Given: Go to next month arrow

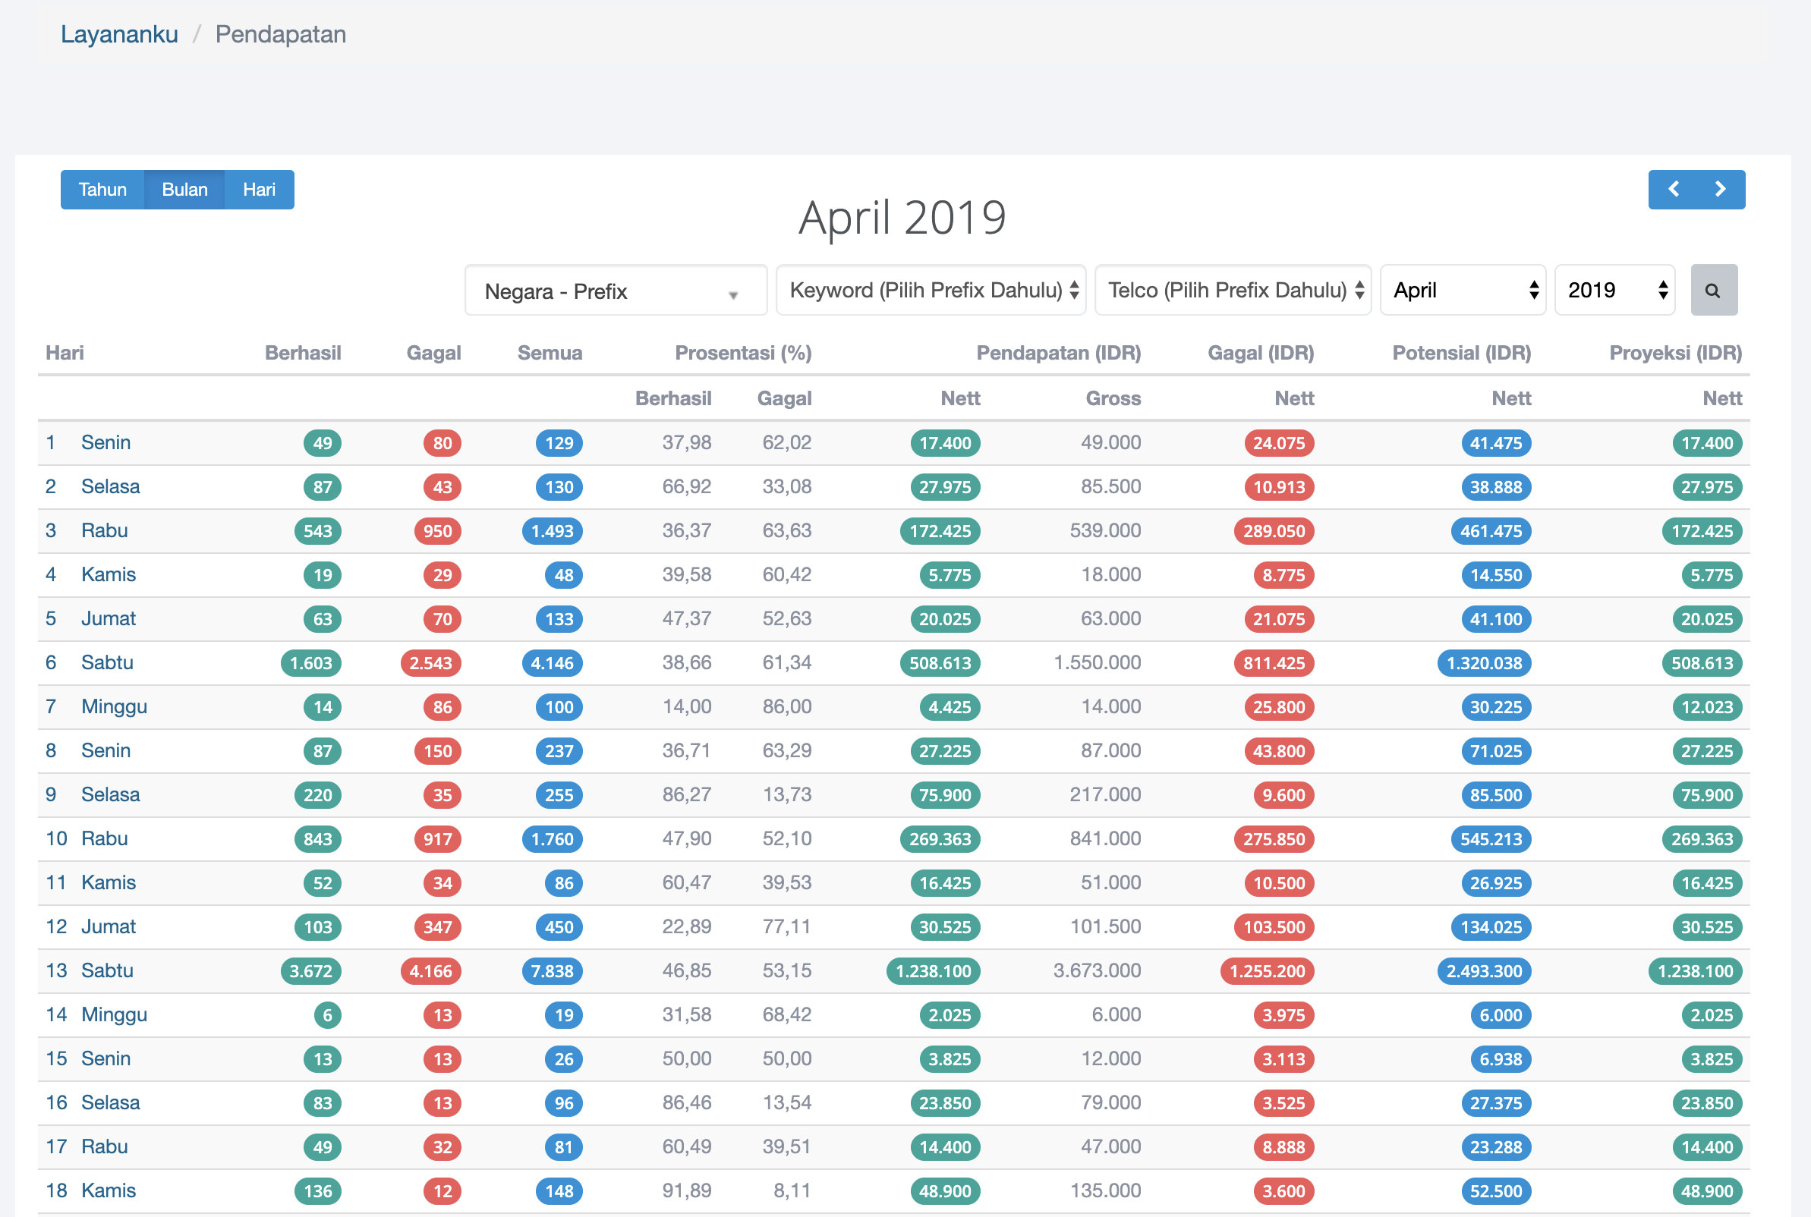Looking at the screenshot, I should (1720, 190).
